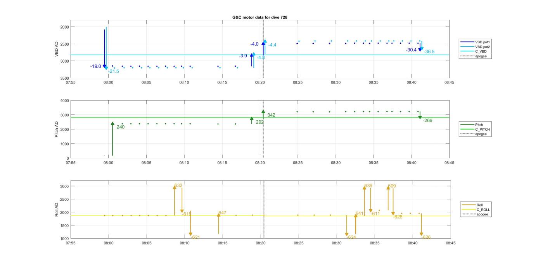Click the '-36.5' VBD data label
This screenshot has width=543, height=268.
coord(429,52)
